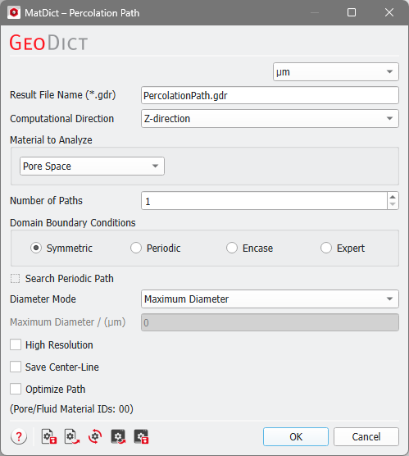This screenshot has width=409, height=456.
Task: Increase Number of Paths with up arrow
Action: (x=393, y=197)
